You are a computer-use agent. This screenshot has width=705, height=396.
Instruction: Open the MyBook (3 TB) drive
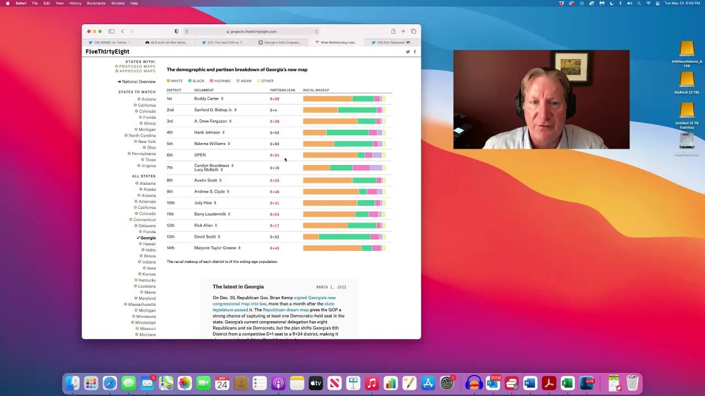(687, 83)
